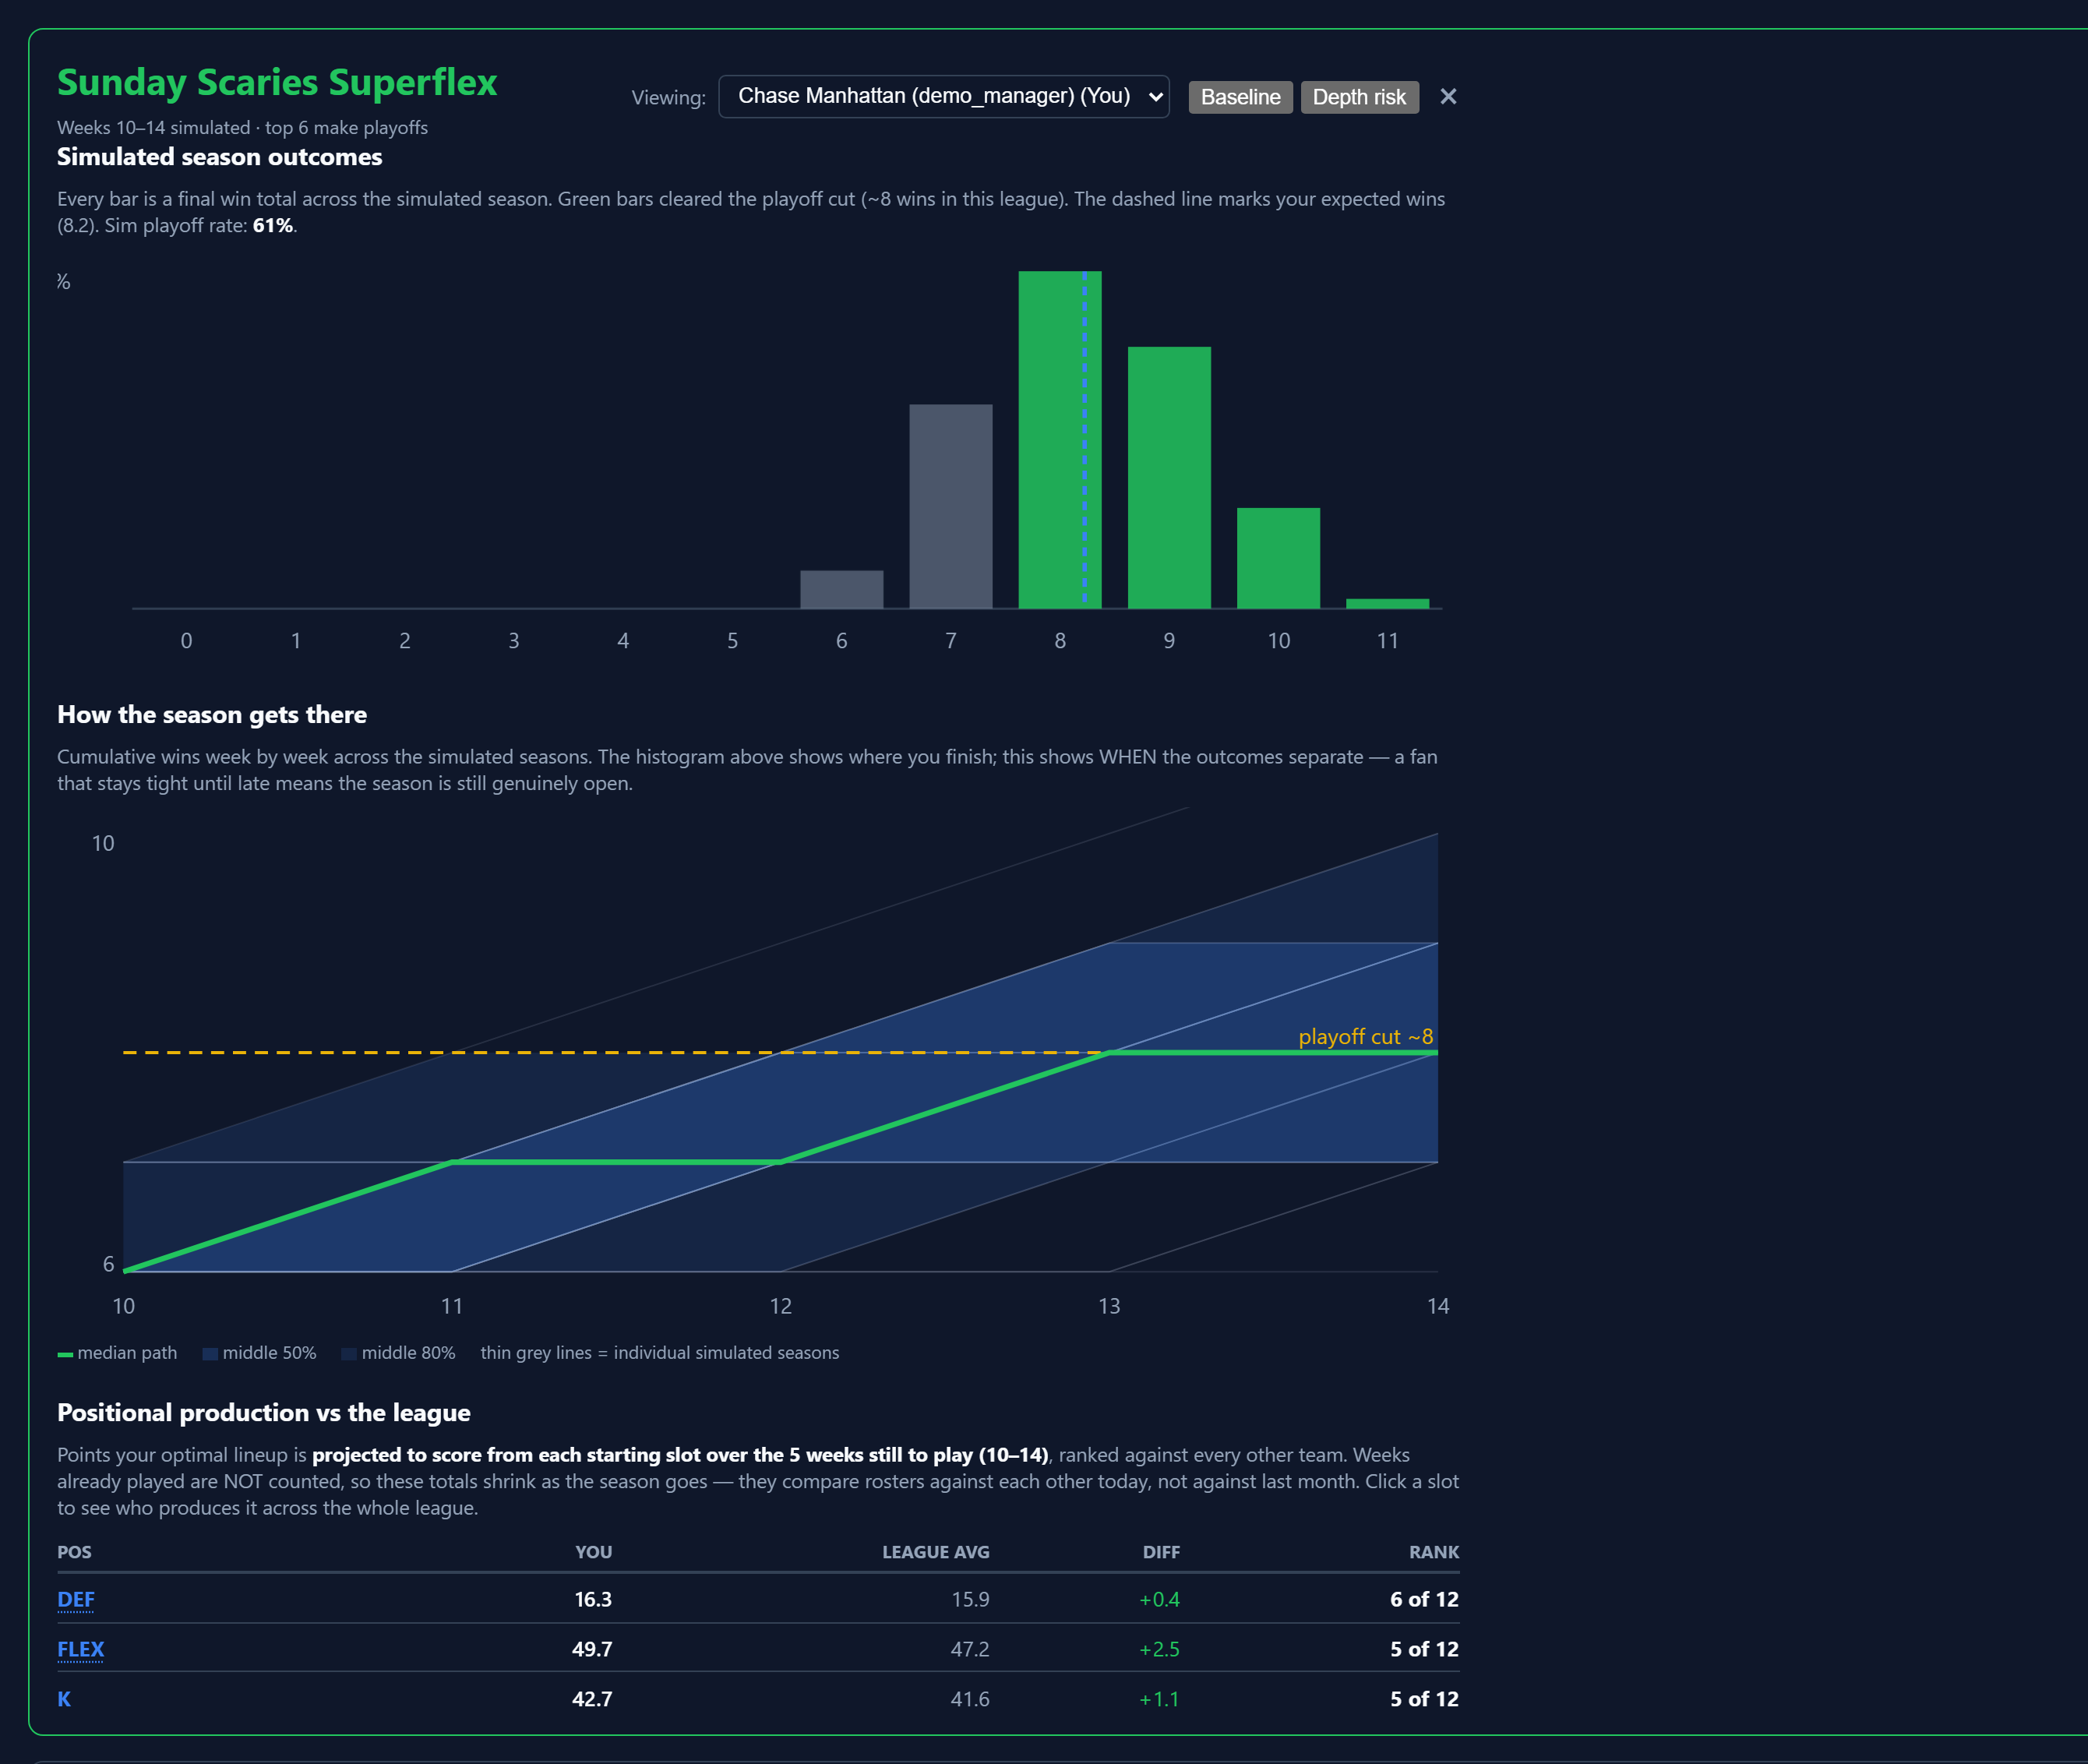Click the LEAGUE AVG column header

936,1552
